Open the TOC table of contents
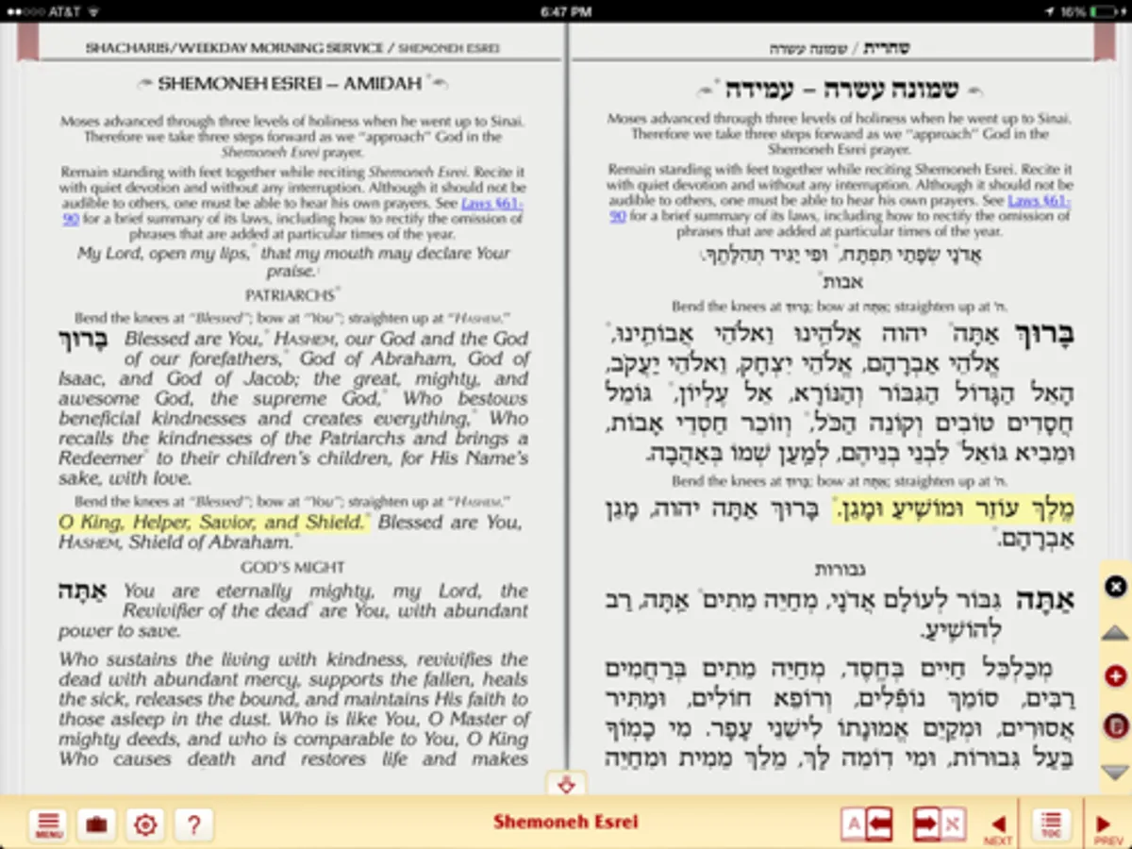1132x849 pixels. click(1050, 824)
